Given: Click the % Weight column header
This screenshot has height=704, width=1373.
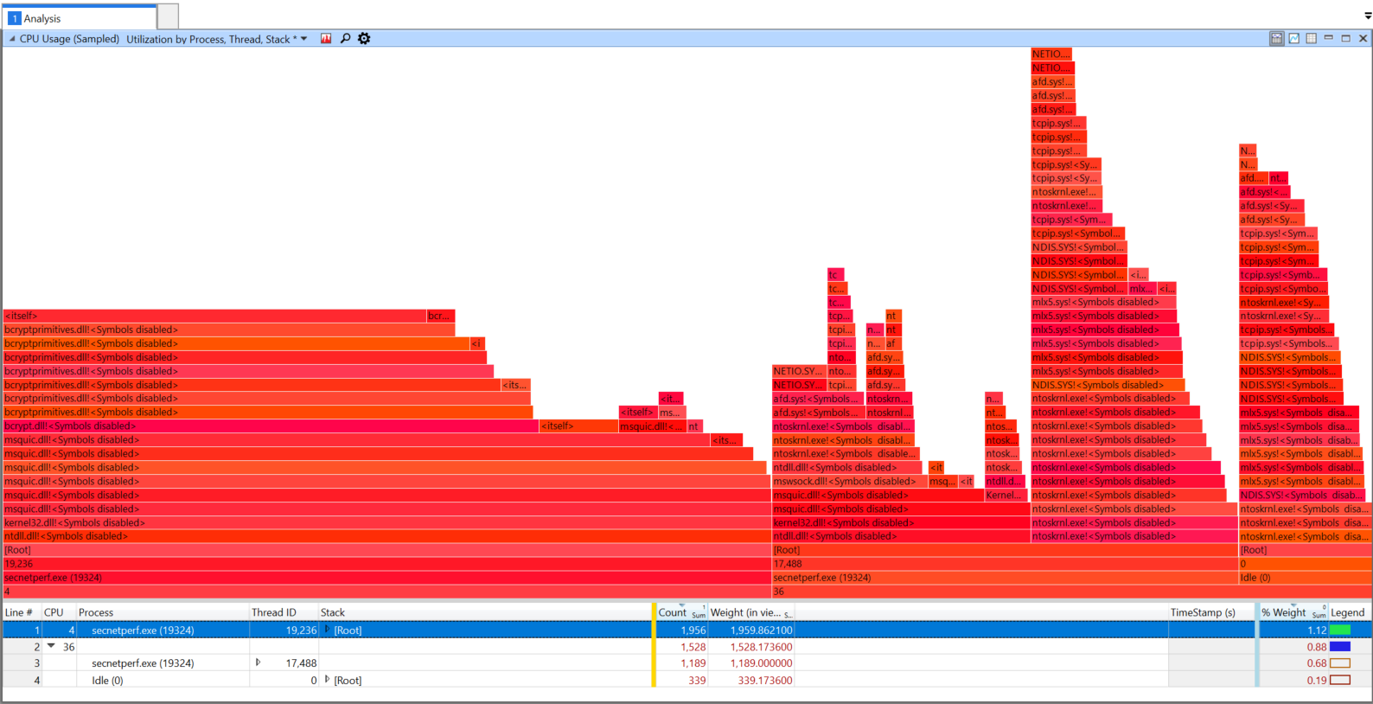Looking at the screenshot, I should click(x=1293, y=612).
